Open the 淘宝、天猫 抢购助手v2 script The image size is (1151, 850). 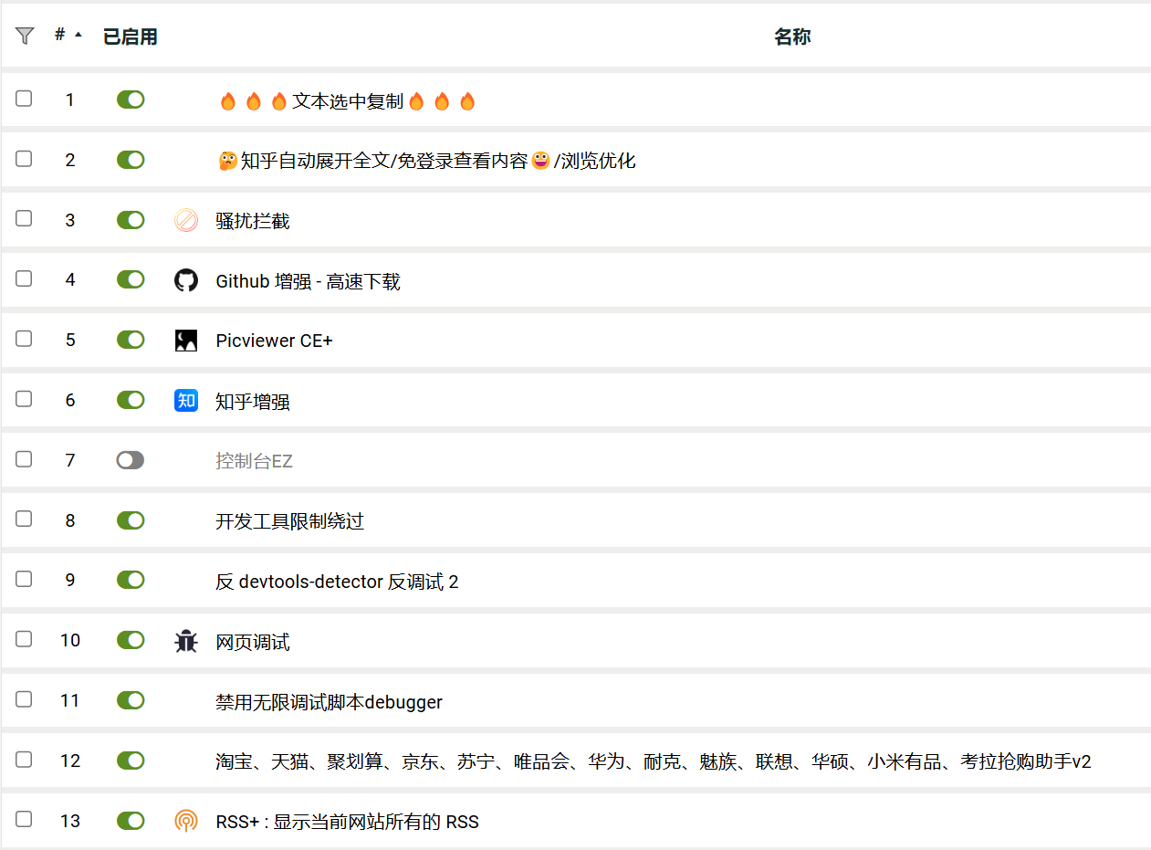click(x=654, y=762)
